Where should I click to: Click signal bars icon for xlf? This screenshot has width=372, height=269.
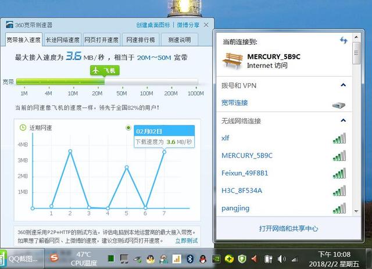[339, 138]
